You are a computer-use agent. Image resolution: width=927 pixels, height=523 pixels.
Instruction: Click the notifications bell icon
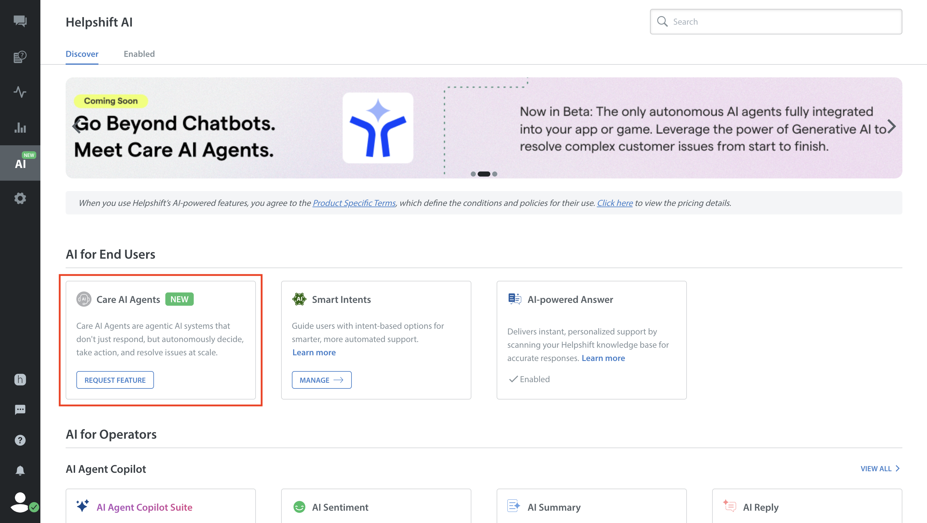pyautogui.click(x=20, y=470)
